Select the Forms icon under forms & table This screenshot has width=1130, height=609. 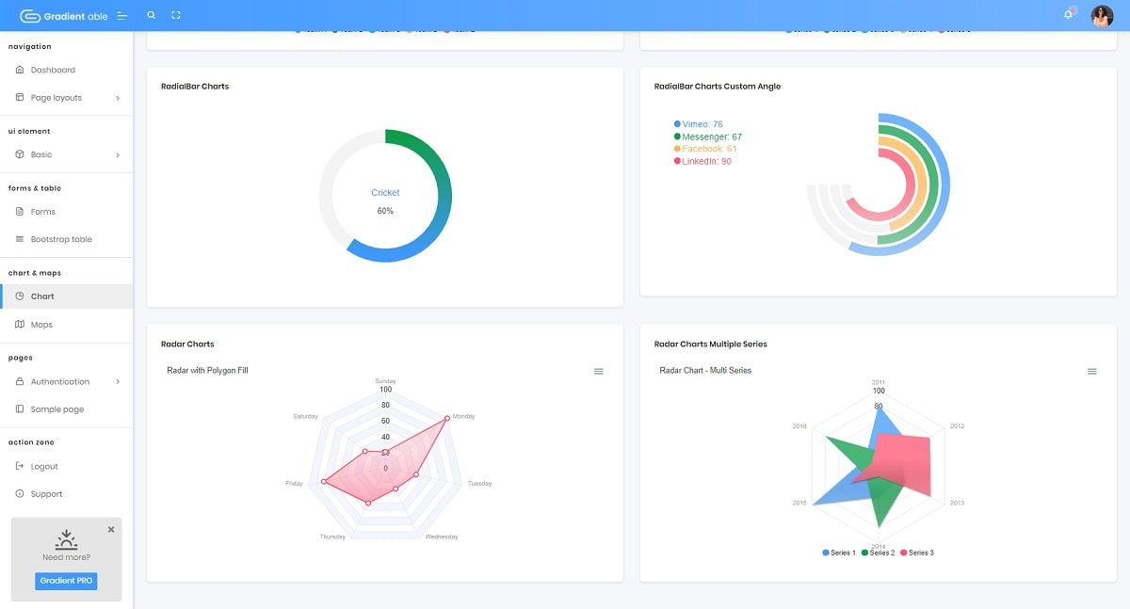point(21,211)
